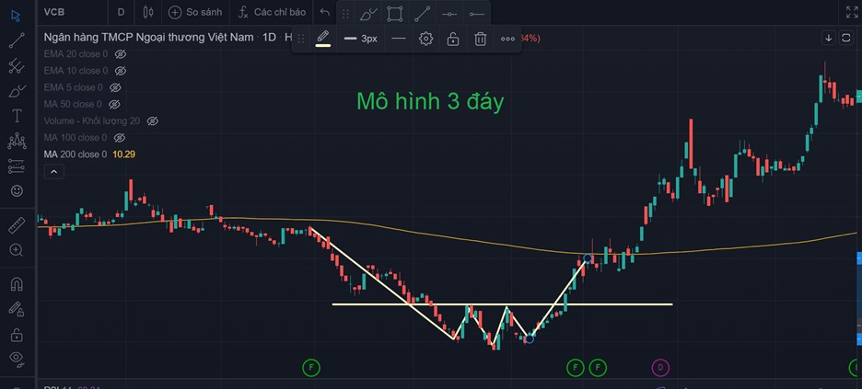Click the down-arrow button at top right

829,38
